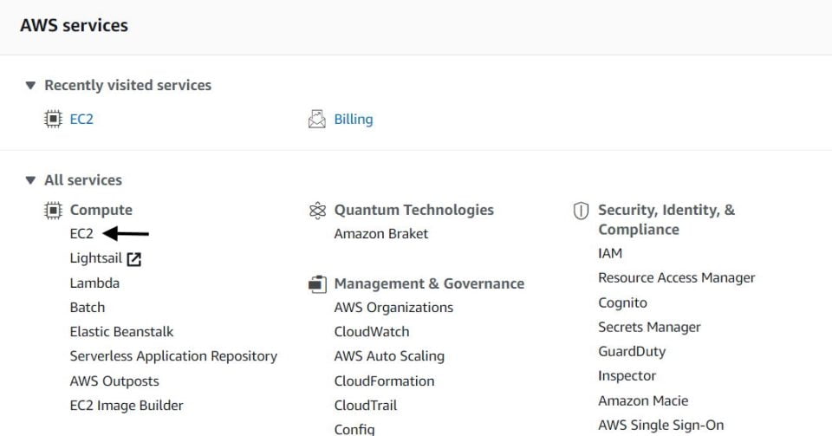Open the Lambda service
Viewport: 832px width, 436px height.
pyautogui.click(x=94, y=283)
